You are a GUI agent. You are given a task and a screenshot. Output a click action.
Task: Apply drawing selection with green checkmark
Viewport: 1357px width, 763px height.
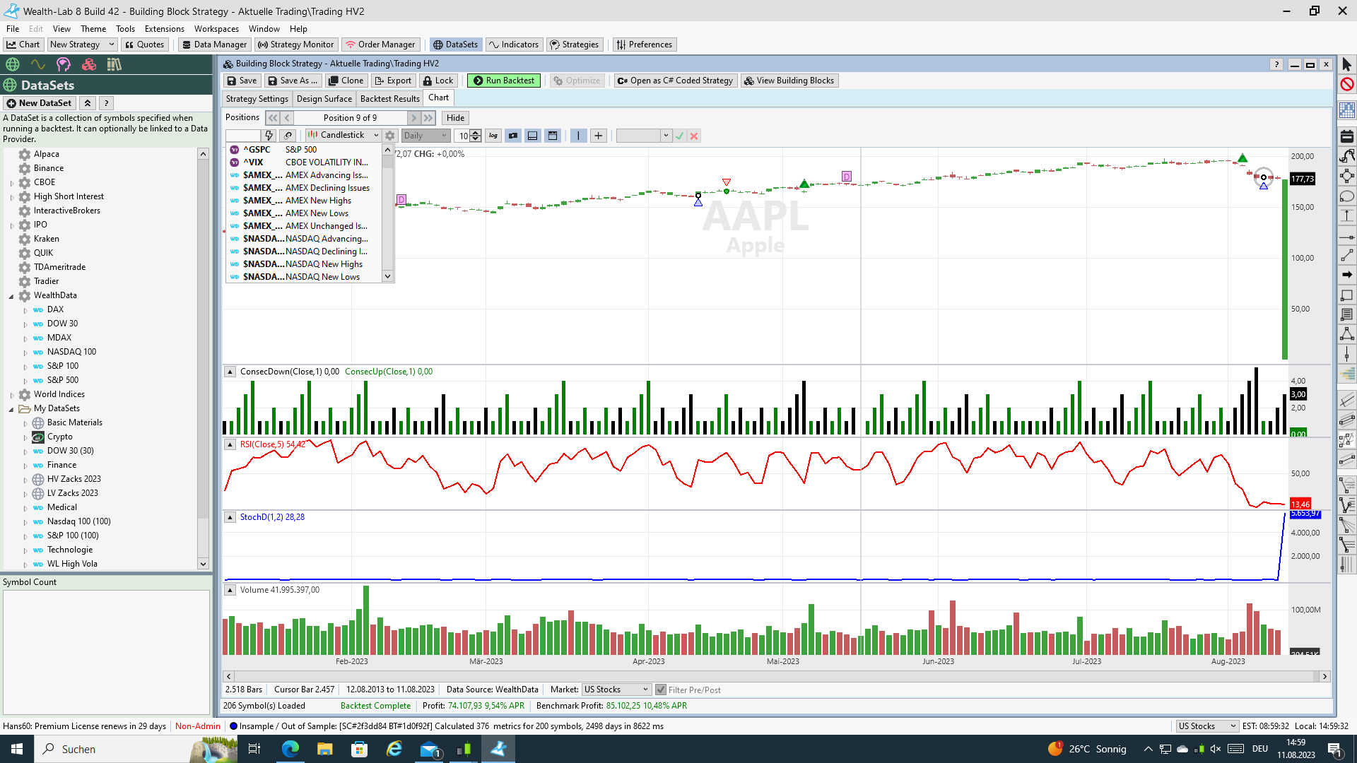pyautogui.click(x=679, y=136)
